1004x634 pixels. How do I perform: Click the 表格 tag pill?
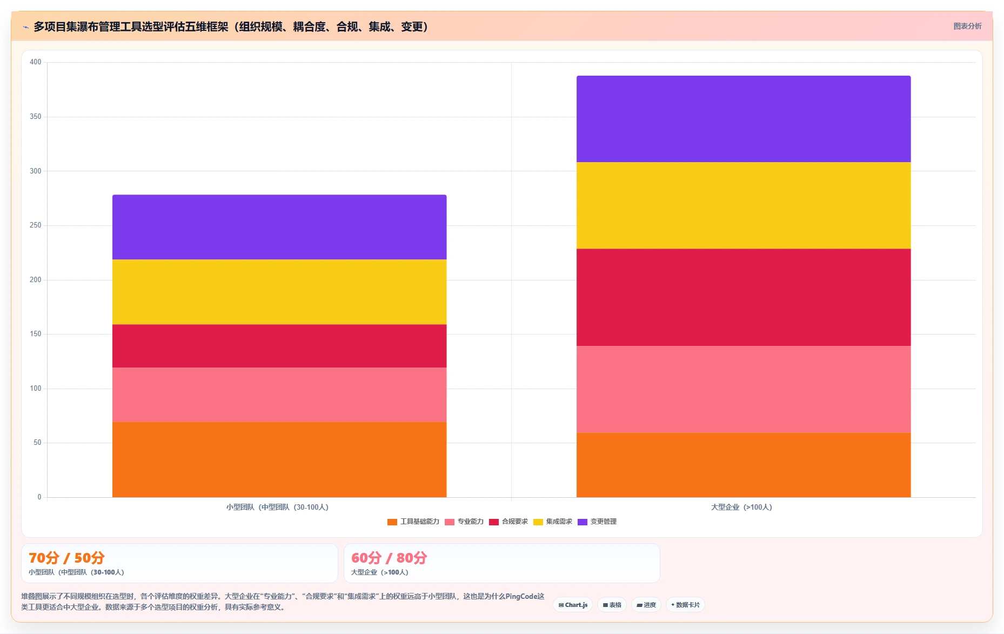[x=612, y=605]
